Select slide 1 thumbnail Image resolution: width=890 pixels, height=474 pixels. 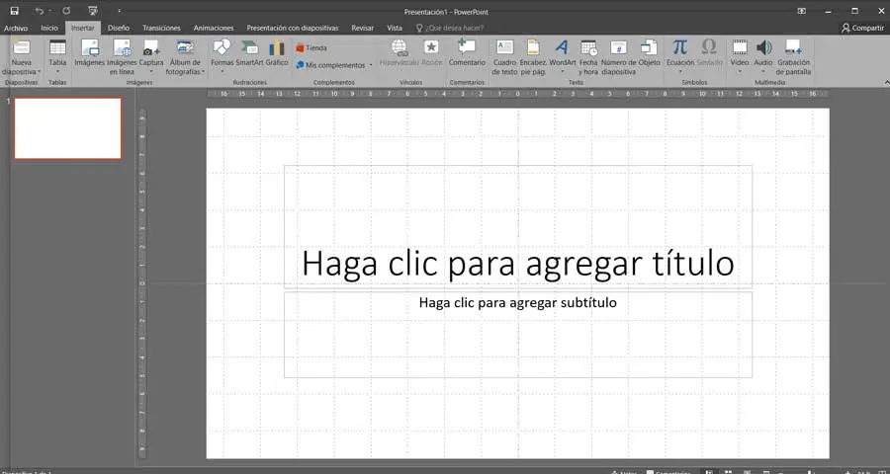67,128
